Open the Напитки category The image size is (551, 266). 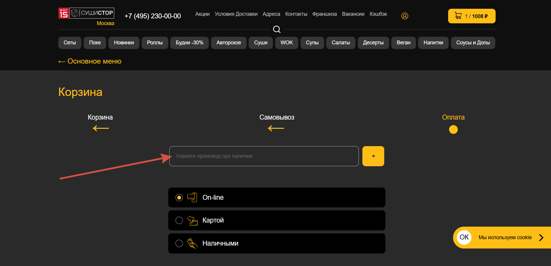coord(433,43)
